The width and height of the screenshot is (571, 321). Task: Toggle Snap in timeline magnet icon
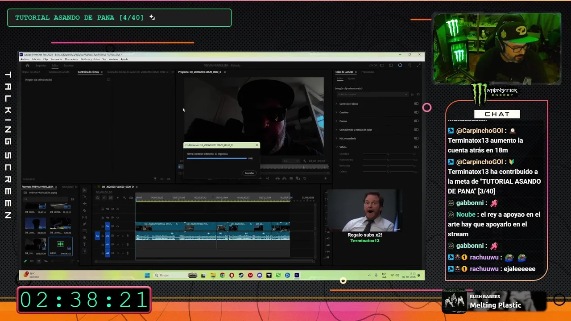[x=104, y=198]
